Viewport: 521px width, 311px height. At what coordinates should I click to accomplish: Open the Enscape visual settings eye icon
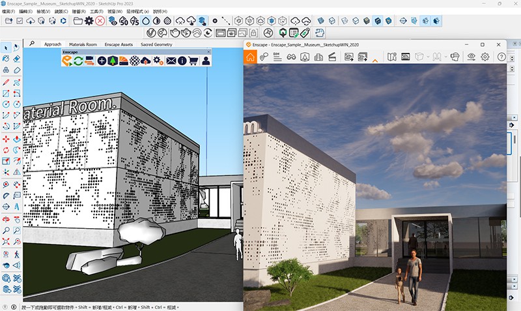point(472,57)
